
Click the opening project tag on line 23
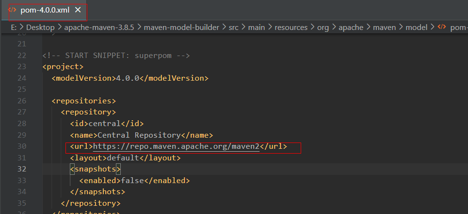click(x=63, y=67)
